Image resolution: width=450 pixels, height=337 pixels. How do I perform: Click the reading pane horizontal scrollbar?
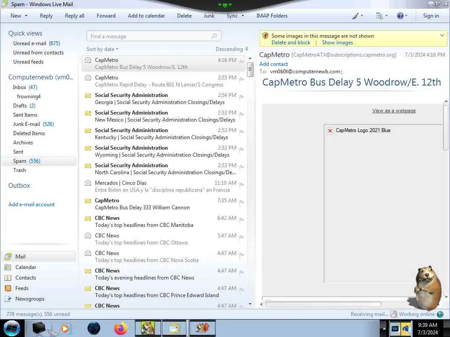tap(323, 305)
